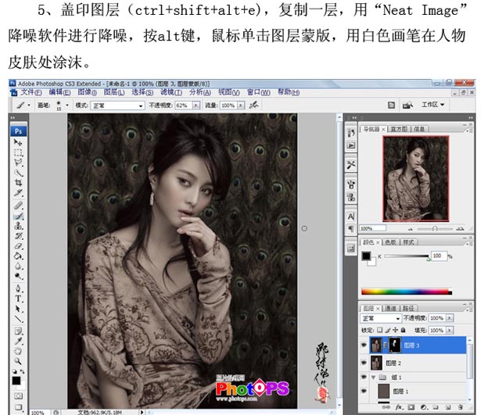This screenshot has height=415, width=484.
Task: Select the Zoom tool
Action: (x=18, y=361)
